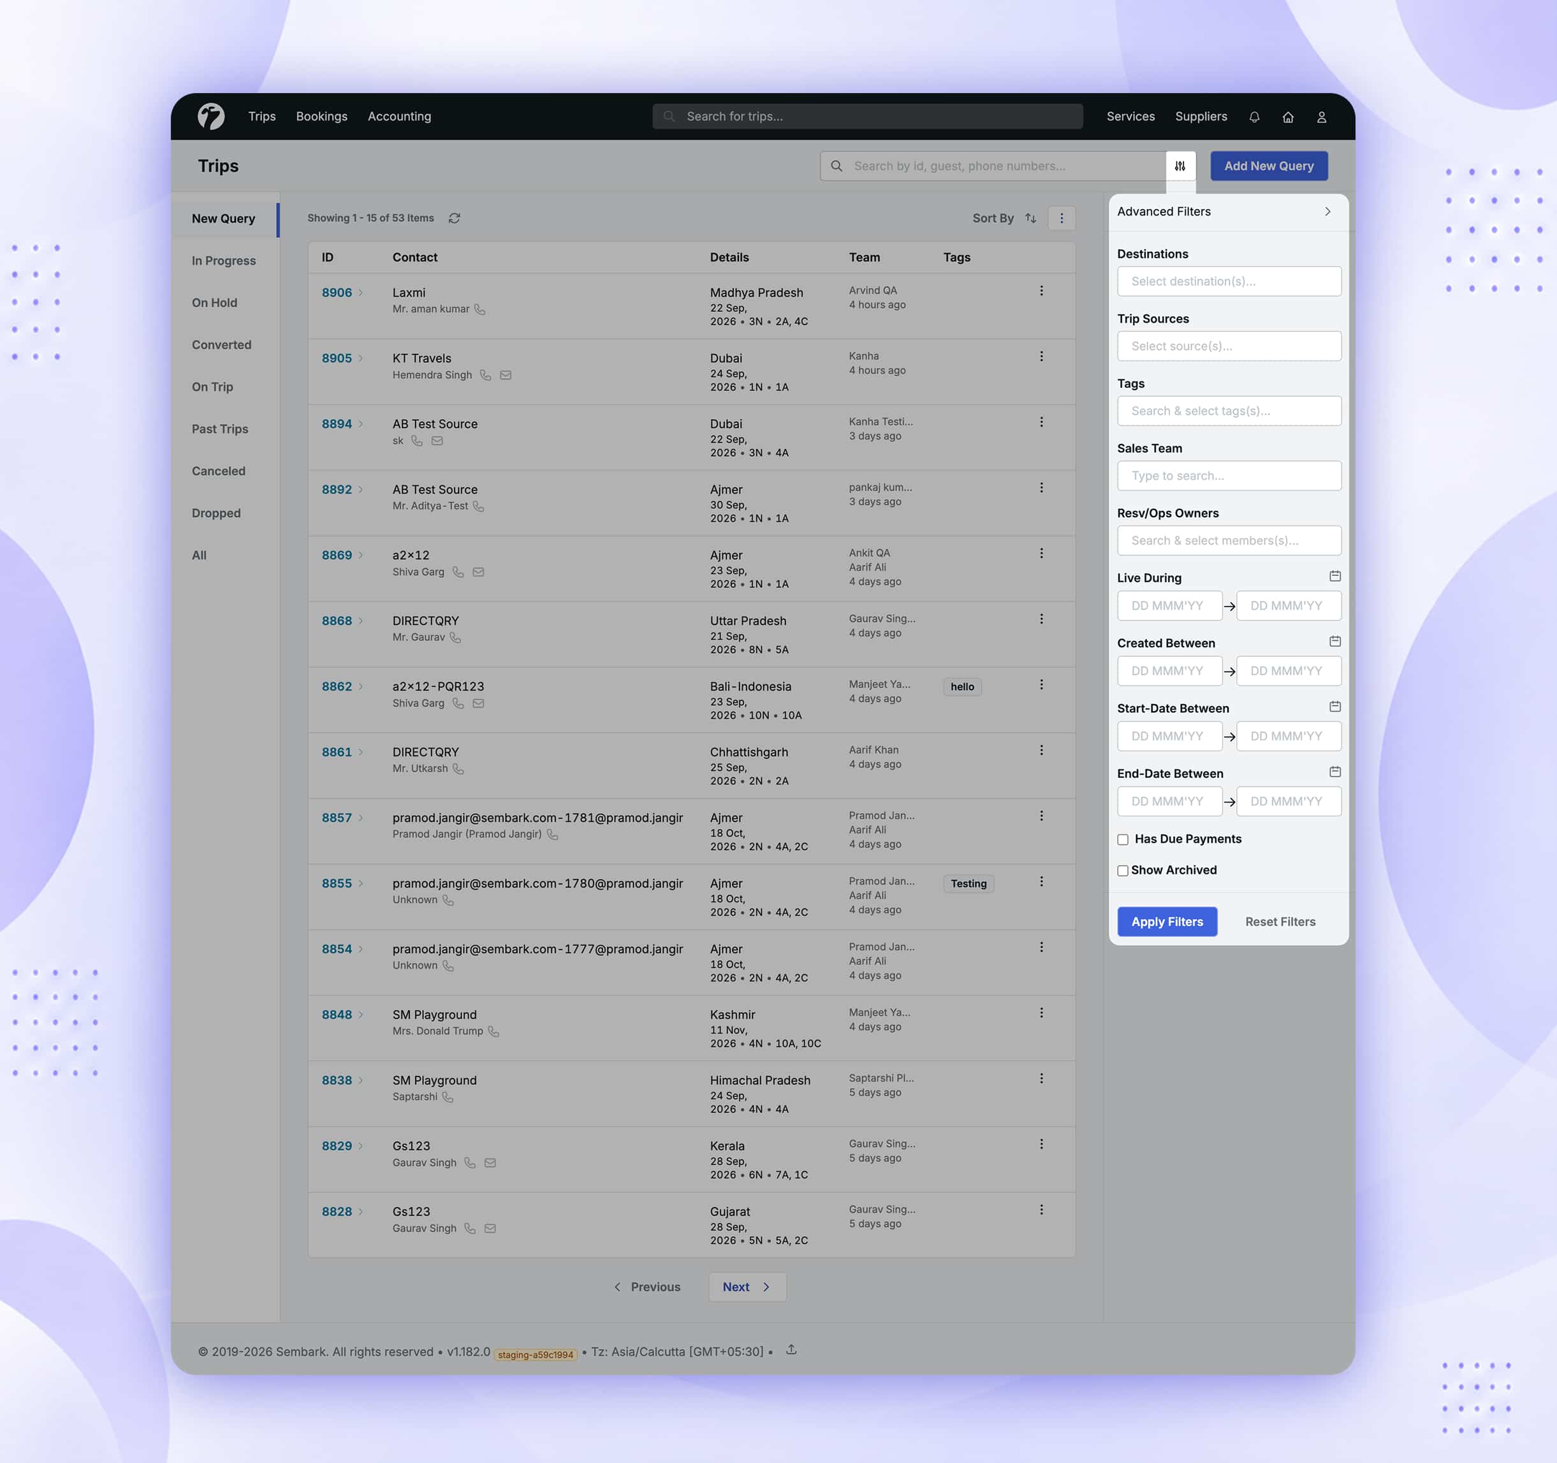Open trip ID 8894 link
Screen dimensions: 1557x1463
click(x=337, y=423)
